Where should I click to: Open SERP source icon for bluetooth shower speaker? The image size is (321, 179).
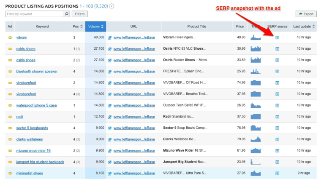click(277, 72)
